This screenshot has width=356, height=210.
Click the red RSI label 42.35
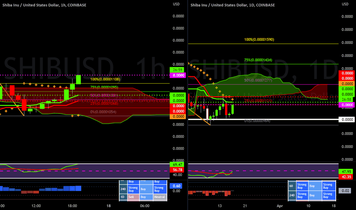coord(346,177)
